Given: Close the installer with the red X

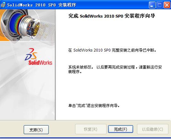Looking at the screenshot, I should (167, 5).
